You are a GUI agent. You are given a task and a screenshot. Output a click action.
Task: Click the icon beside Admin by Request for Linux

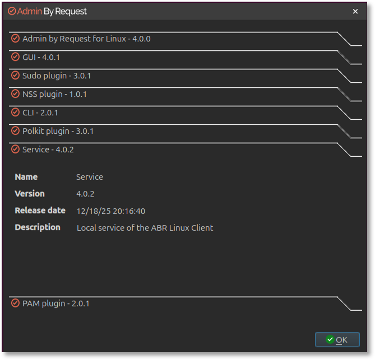coord(15,39)
